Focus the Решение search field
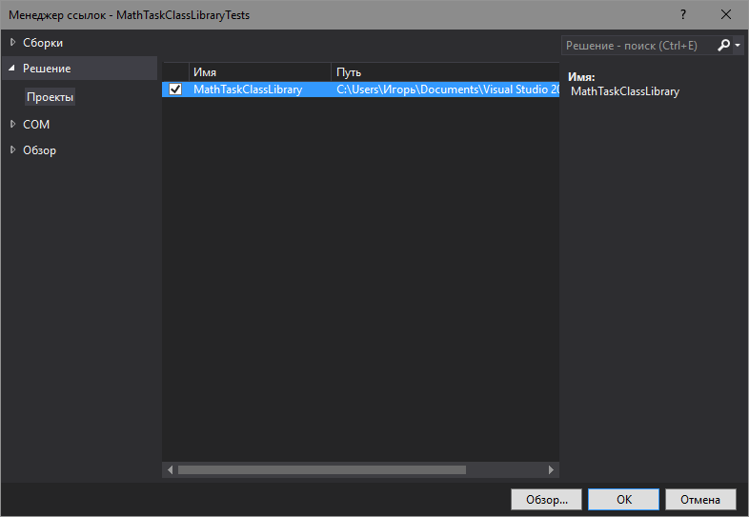The height and width of the screenshot is (517, 749). click(x=638, y=46)
